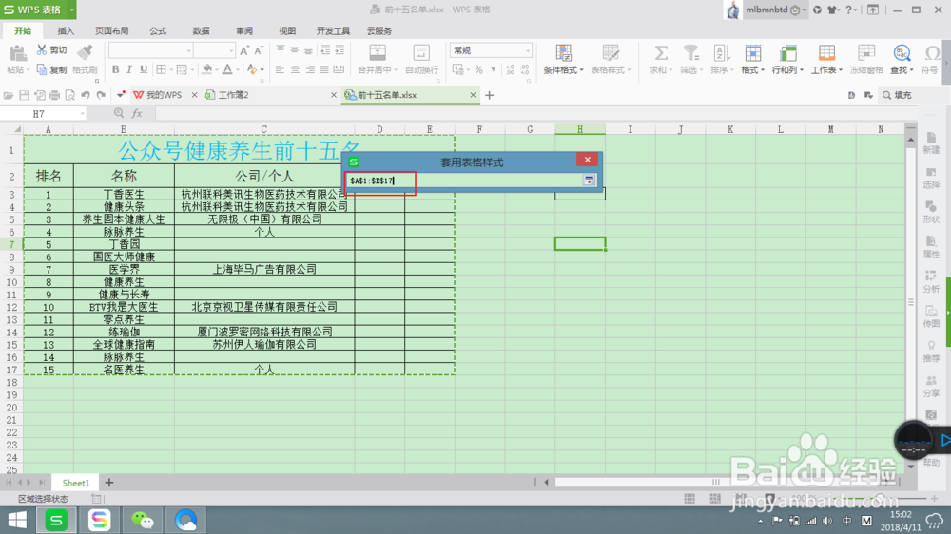Click the Redo arrow icon

tap(102, 95)
